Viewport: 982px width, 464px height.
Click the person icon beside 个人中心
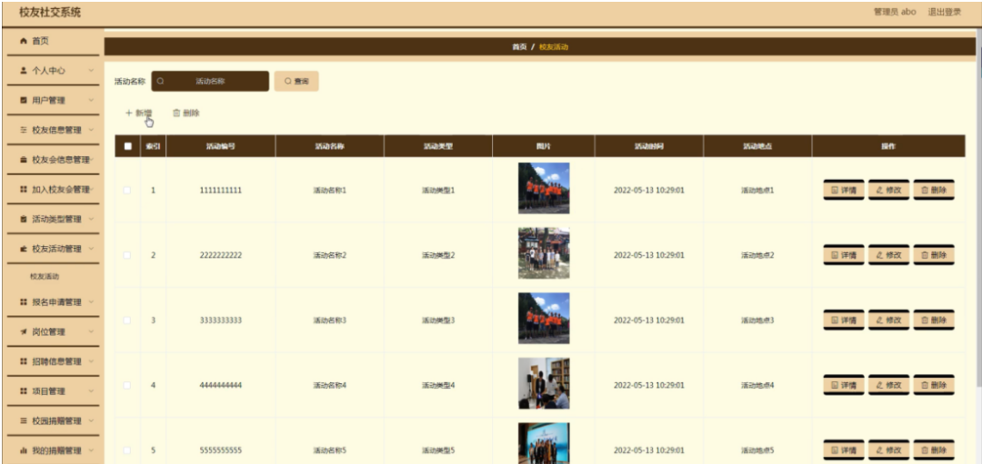[24, 71]
